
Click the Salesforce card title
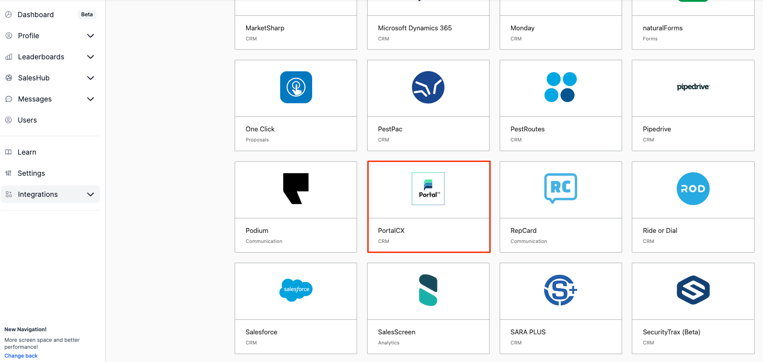[262, 332]
